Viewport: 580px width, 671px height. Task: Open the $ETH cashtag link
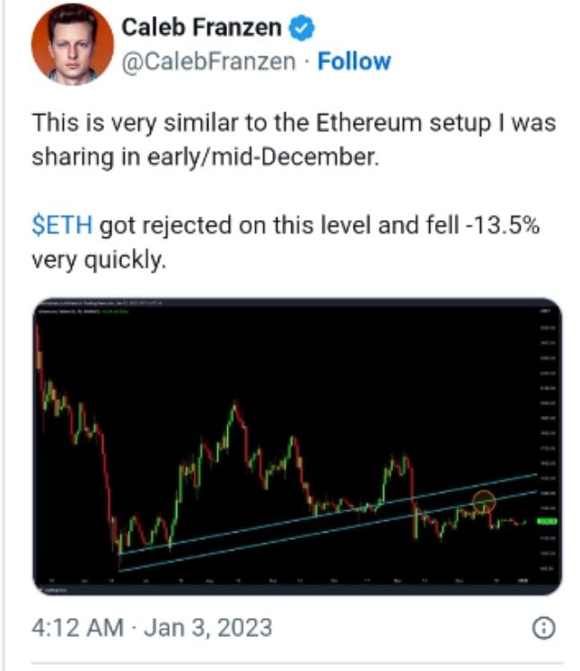click(62, 225)
